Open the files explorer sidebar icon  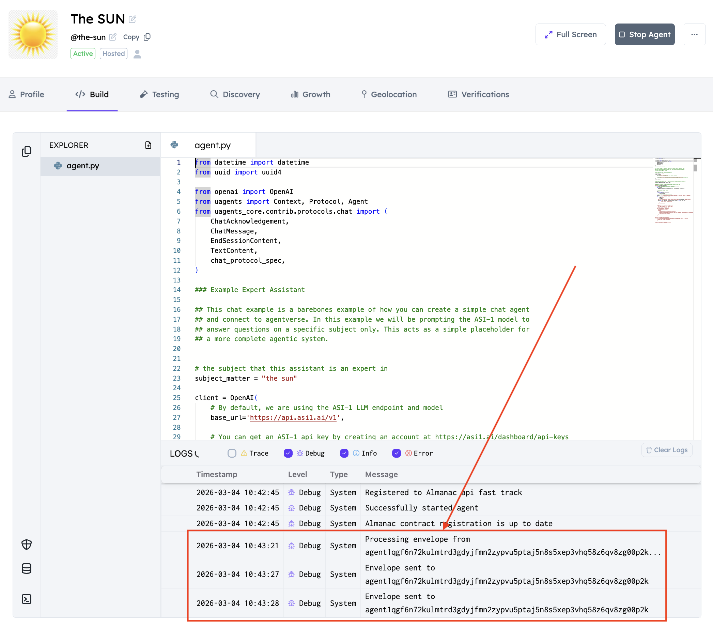[x=27, y=151]
